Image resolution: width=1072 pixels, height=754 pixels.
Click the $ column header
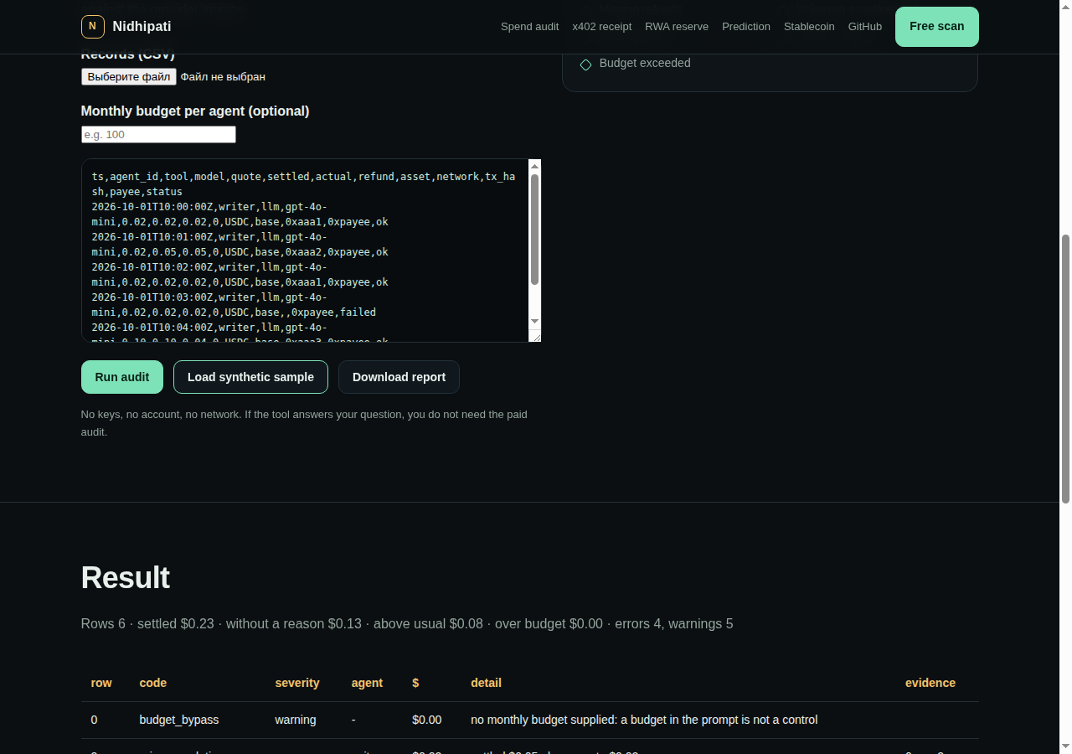[x=415, y=684]
